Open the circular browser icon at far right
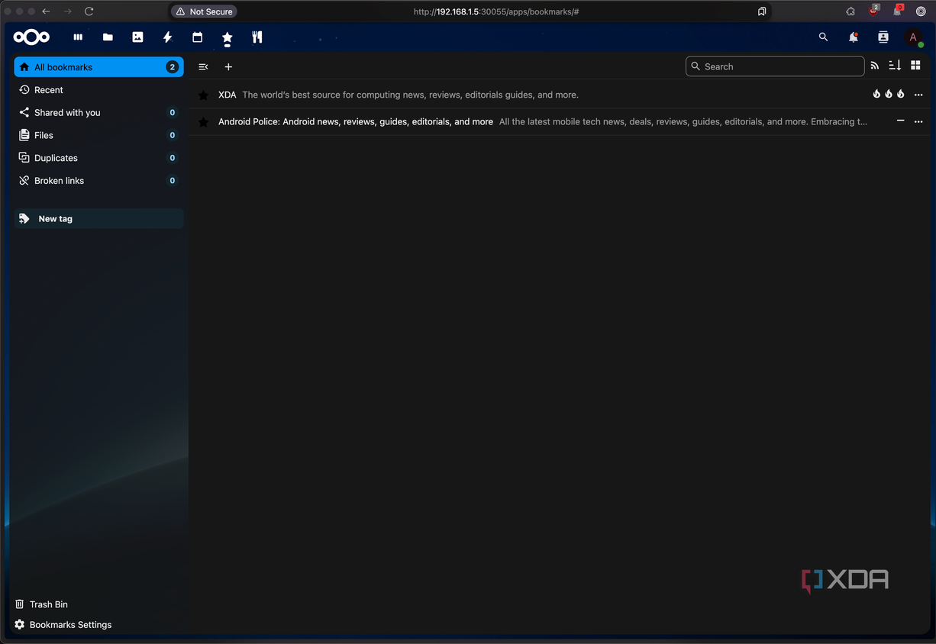936x644 pixels. (x=921, y=11)
